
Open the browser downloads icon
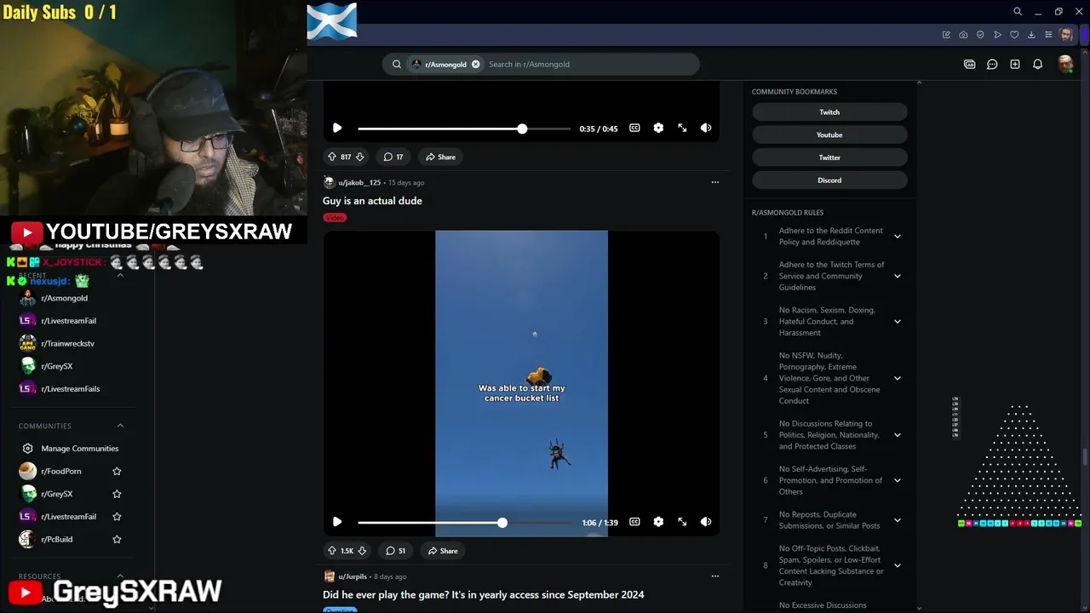coord(1031,35)
